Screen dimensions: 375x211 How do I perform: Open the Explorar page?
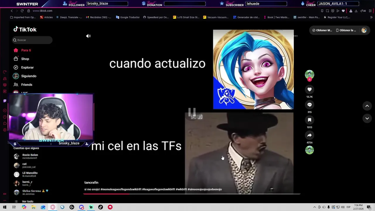click(23, 67)
